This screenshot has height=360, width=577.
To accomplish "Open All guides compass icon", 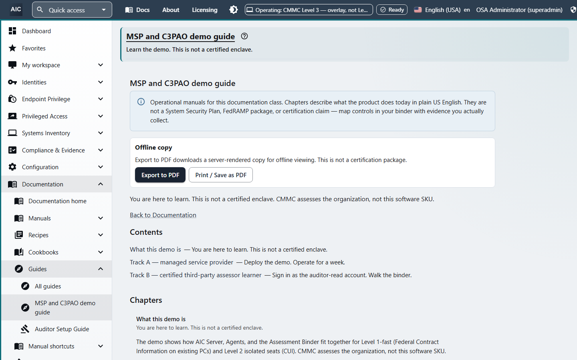I will click(x=25, y=286).
